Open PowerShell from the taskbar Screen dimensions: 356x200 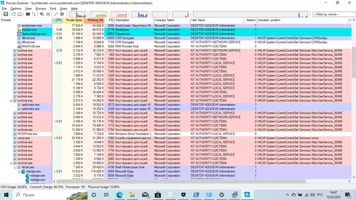point(196,195)
